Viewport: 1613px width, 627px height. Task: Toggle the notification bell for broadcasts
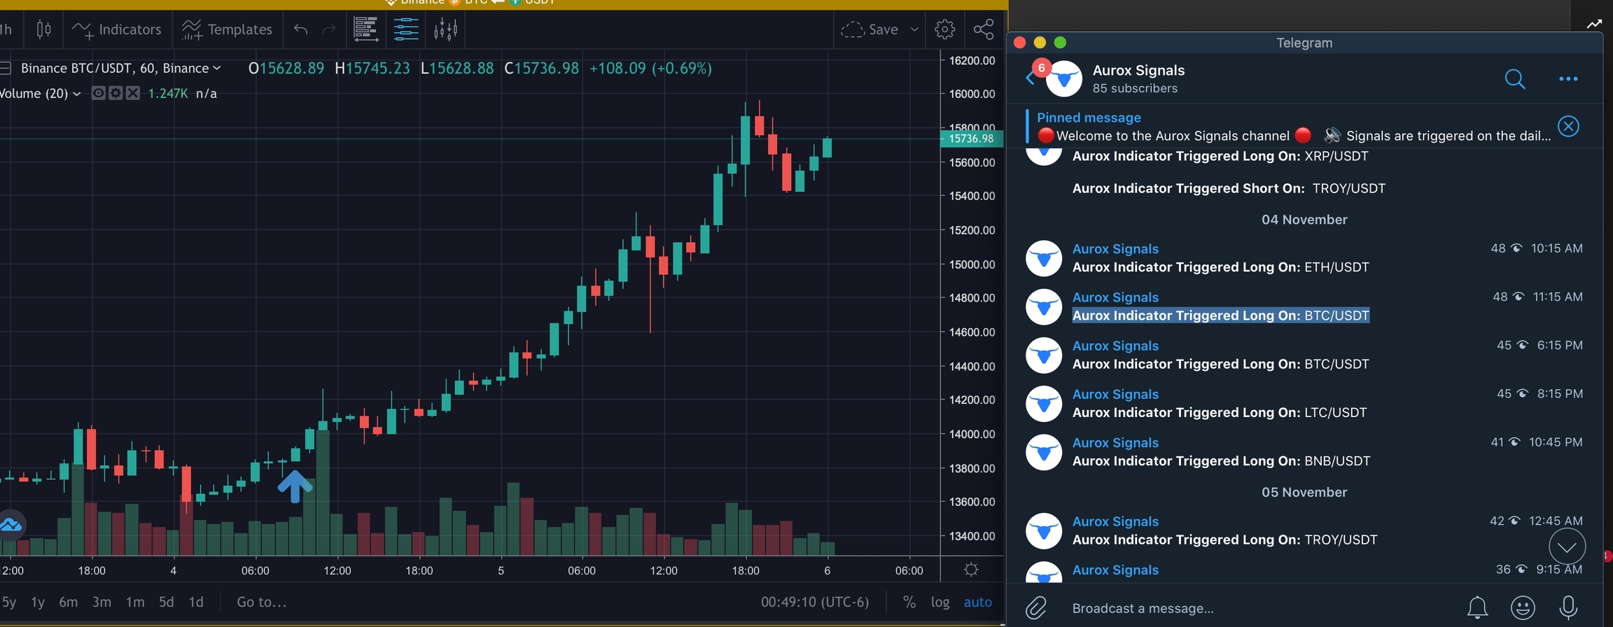[x=1477, y=607]
